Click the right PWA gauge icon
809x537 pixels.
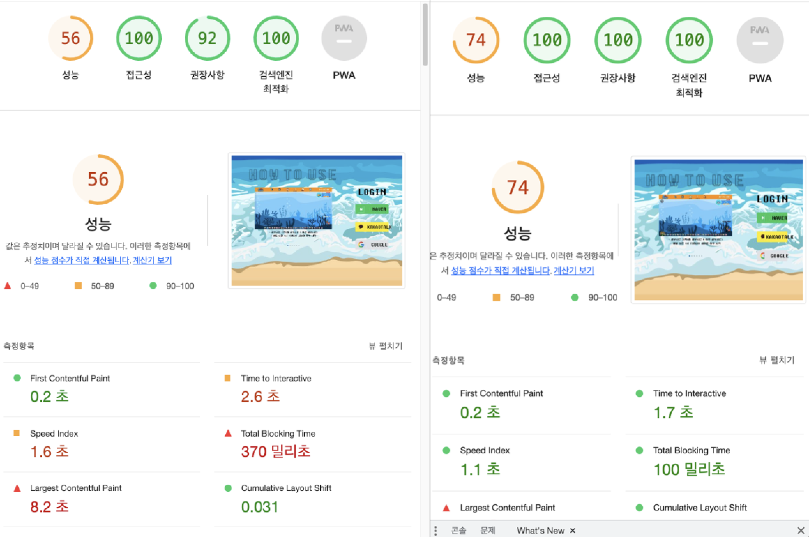[x=760, y=40]
